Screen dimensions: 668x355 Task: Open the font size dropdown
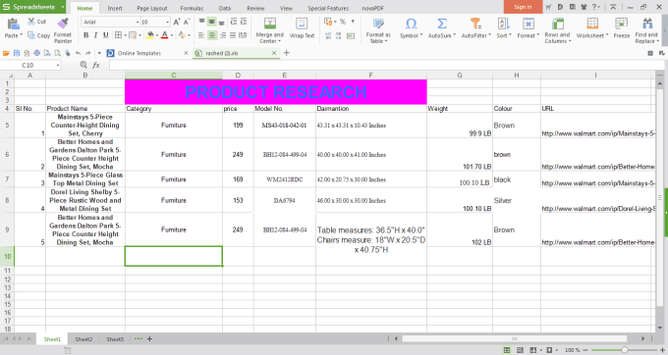(x=167, y=23)
